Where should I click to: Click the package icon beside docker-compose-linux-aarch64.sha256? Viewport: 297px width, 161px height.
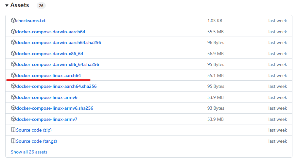coord(13,86)
